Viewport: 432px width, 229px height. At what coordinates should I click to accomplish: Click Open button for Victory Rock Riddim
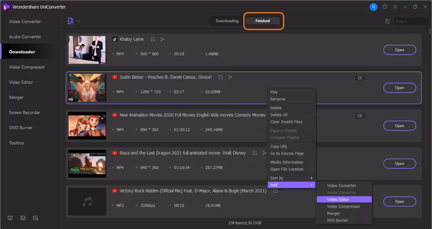pyautogui.click(x=399, y=202)
